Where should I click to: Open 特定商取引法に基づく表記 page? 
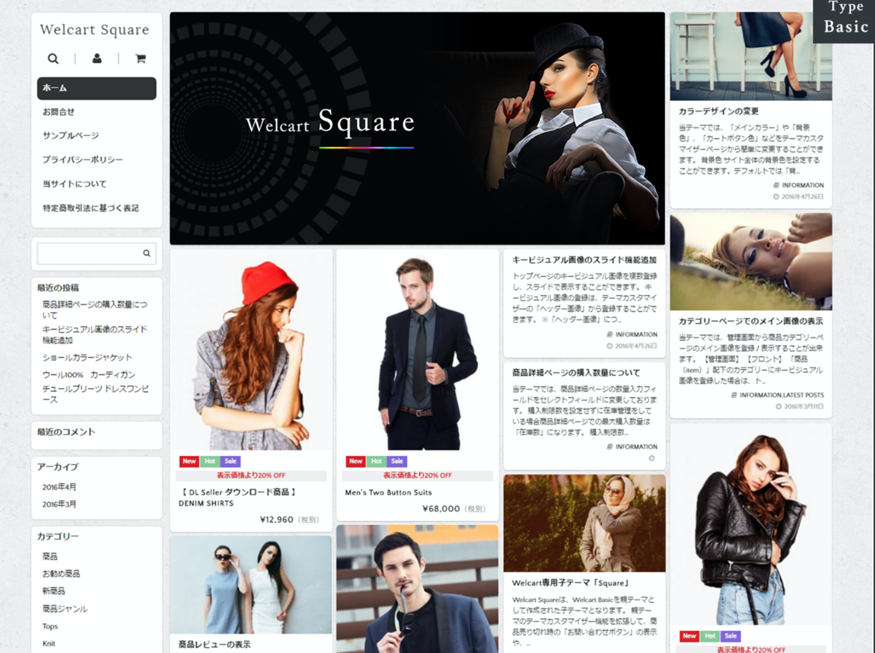pos(91,208)
